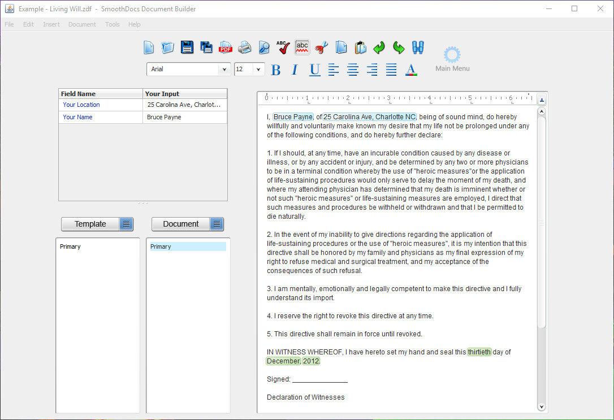614x420 pixels.
Task: Toggle Bold formatting
Action: (276, 70)
